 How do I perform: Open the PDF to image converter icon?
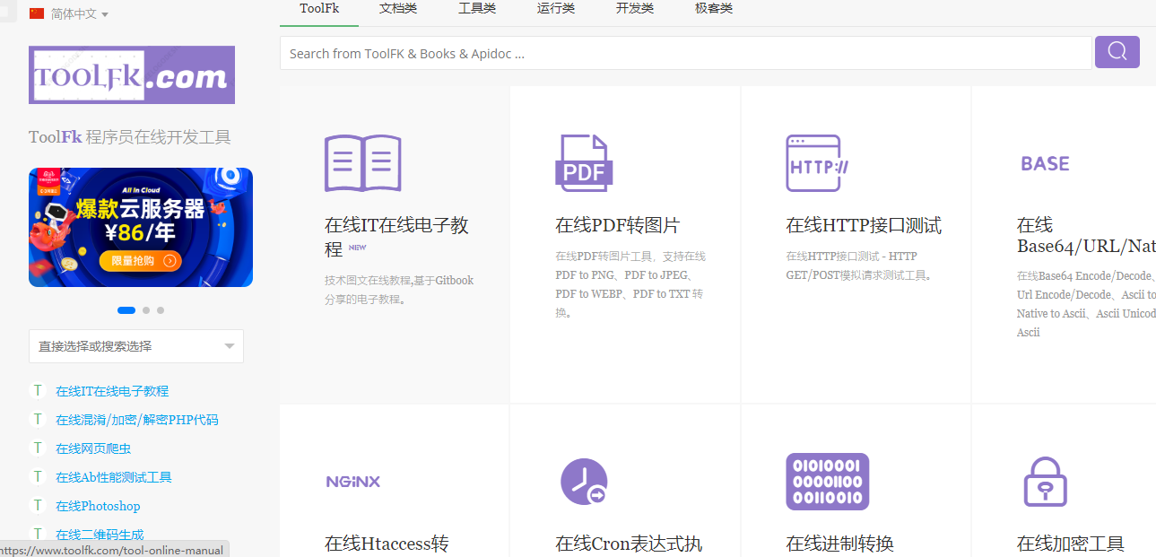(584, 163)
